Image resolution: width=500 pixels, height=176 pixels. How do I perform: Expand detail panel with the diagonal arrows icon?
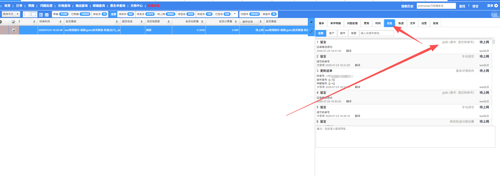[311, 32]
